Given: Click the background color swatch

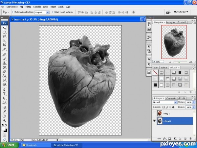Looking at the screenshot, I should click(6, 131).
